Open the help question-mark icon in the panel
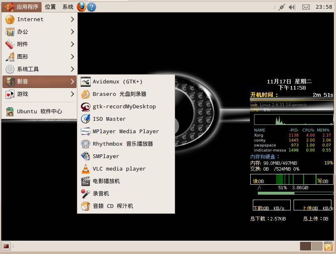 click(x=91, y=7)
